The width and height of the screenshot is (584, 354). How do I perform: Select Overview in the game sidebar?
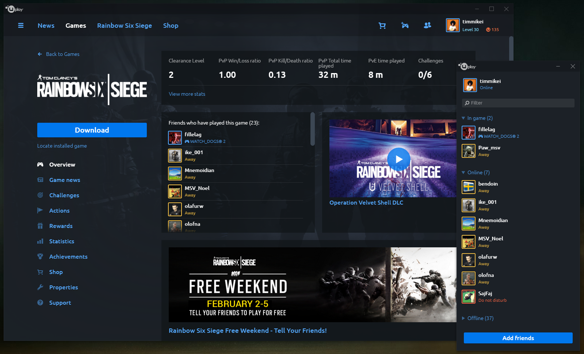click(62, 164)
